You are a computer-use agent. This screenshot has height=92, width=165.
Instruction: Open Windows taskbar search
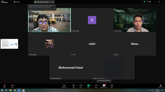[6, 90]
